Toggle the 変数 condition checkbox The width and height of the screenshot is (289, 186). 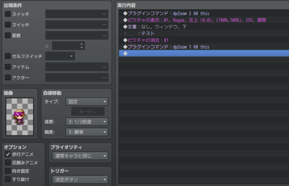pos(8,35)
